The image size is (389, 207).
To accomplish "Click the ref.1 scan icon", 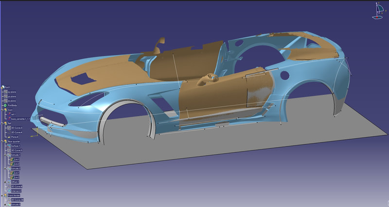I will coord(8,113).
